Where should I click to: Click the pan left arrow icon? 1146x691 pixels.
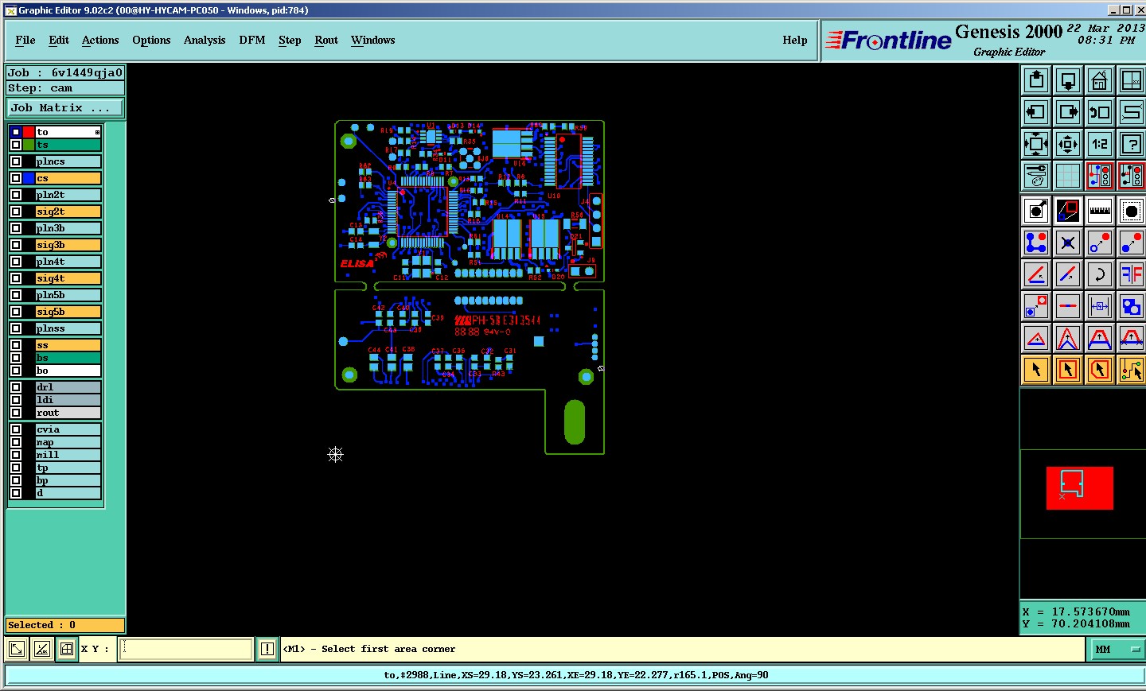pyautogui.click(x=1036, y=112)
